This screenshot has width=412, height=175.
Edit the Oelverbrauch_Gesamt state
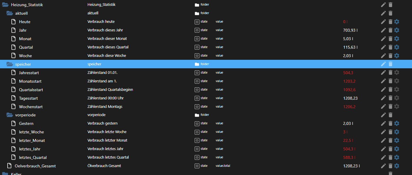[383, 166]
